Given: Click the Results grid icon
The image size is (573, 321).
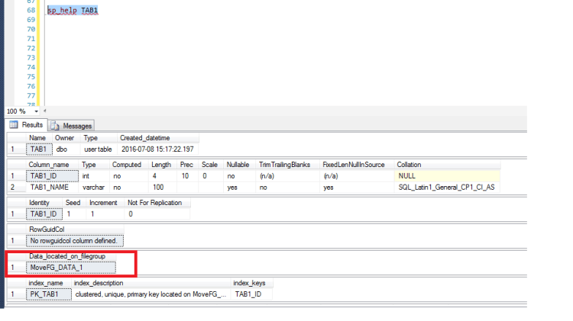Looking at the screenshot, I should pos(13,124).
